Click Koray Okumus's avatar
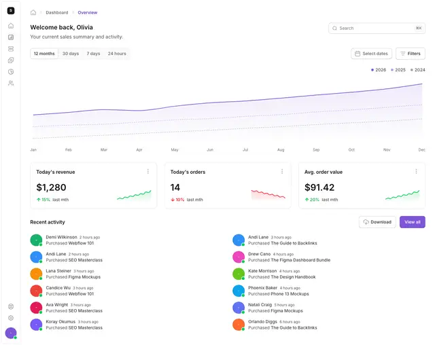This screenshot has height=345, width=435. click(36, 325)
